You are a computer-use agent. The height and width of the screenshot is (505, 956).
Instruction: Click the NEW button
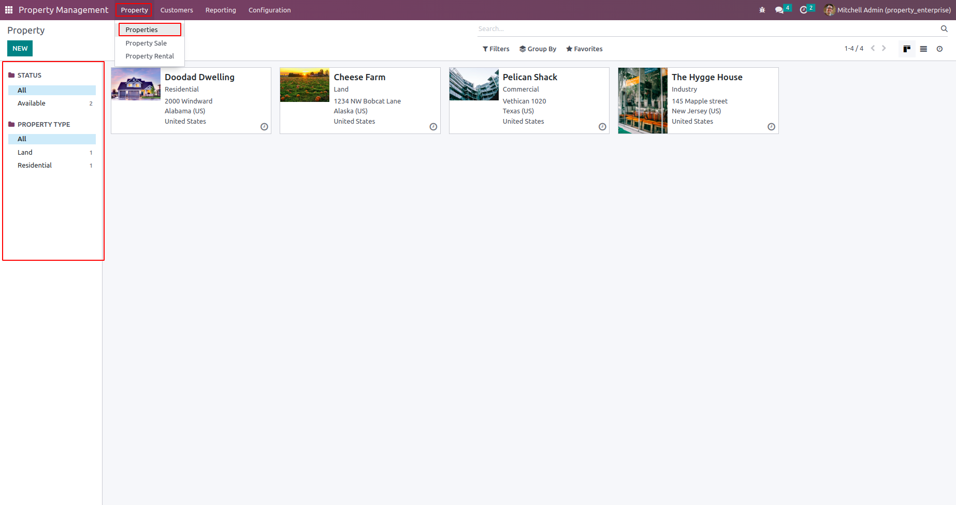(20, 48)
